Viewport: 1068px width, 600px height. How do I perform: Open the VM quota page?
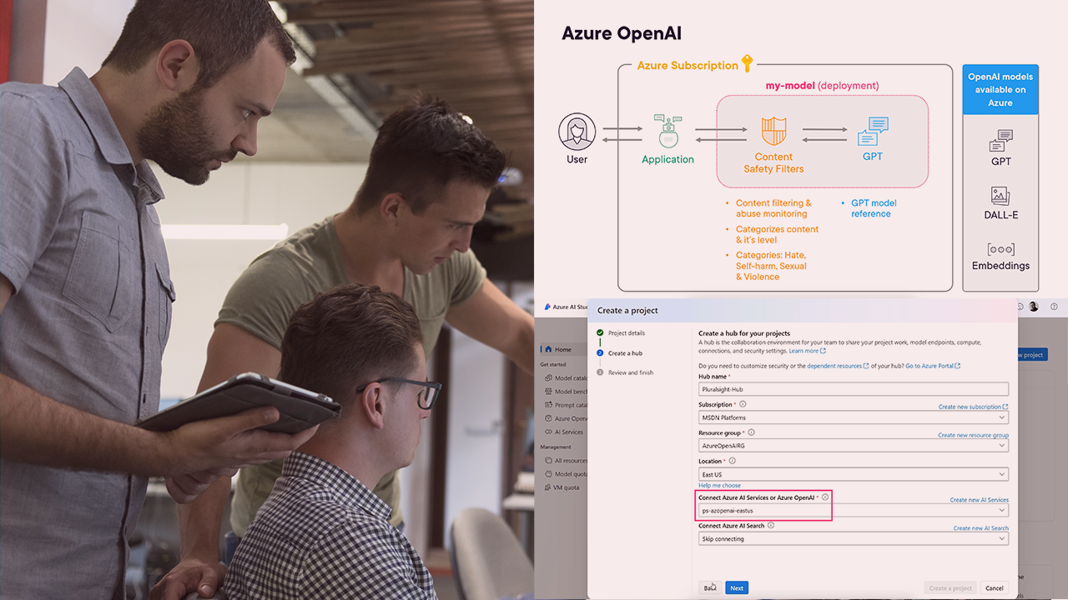[561, 487]
